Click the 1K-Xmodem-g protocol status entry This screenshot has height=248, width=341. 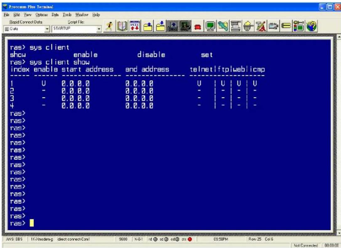pos(42,239)
